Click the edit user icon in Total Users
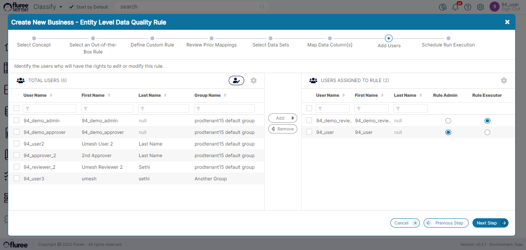 tap(236, 80)
